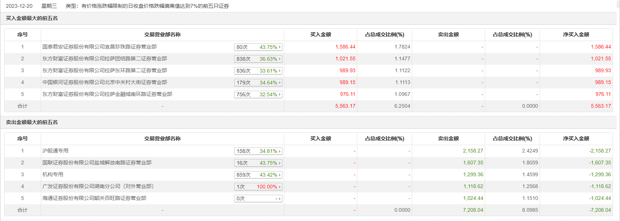Select 海通证券韶关百旺路证券营业部 link

[x=94, y=198]
